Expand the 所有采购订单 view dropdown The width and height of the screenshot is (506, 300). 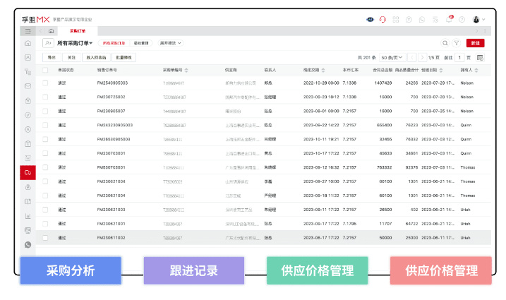(75, 43)
